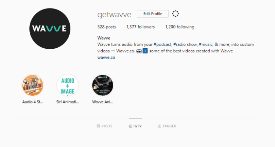Open the settings gear icon next to Edit Profile

coord(175,14)
